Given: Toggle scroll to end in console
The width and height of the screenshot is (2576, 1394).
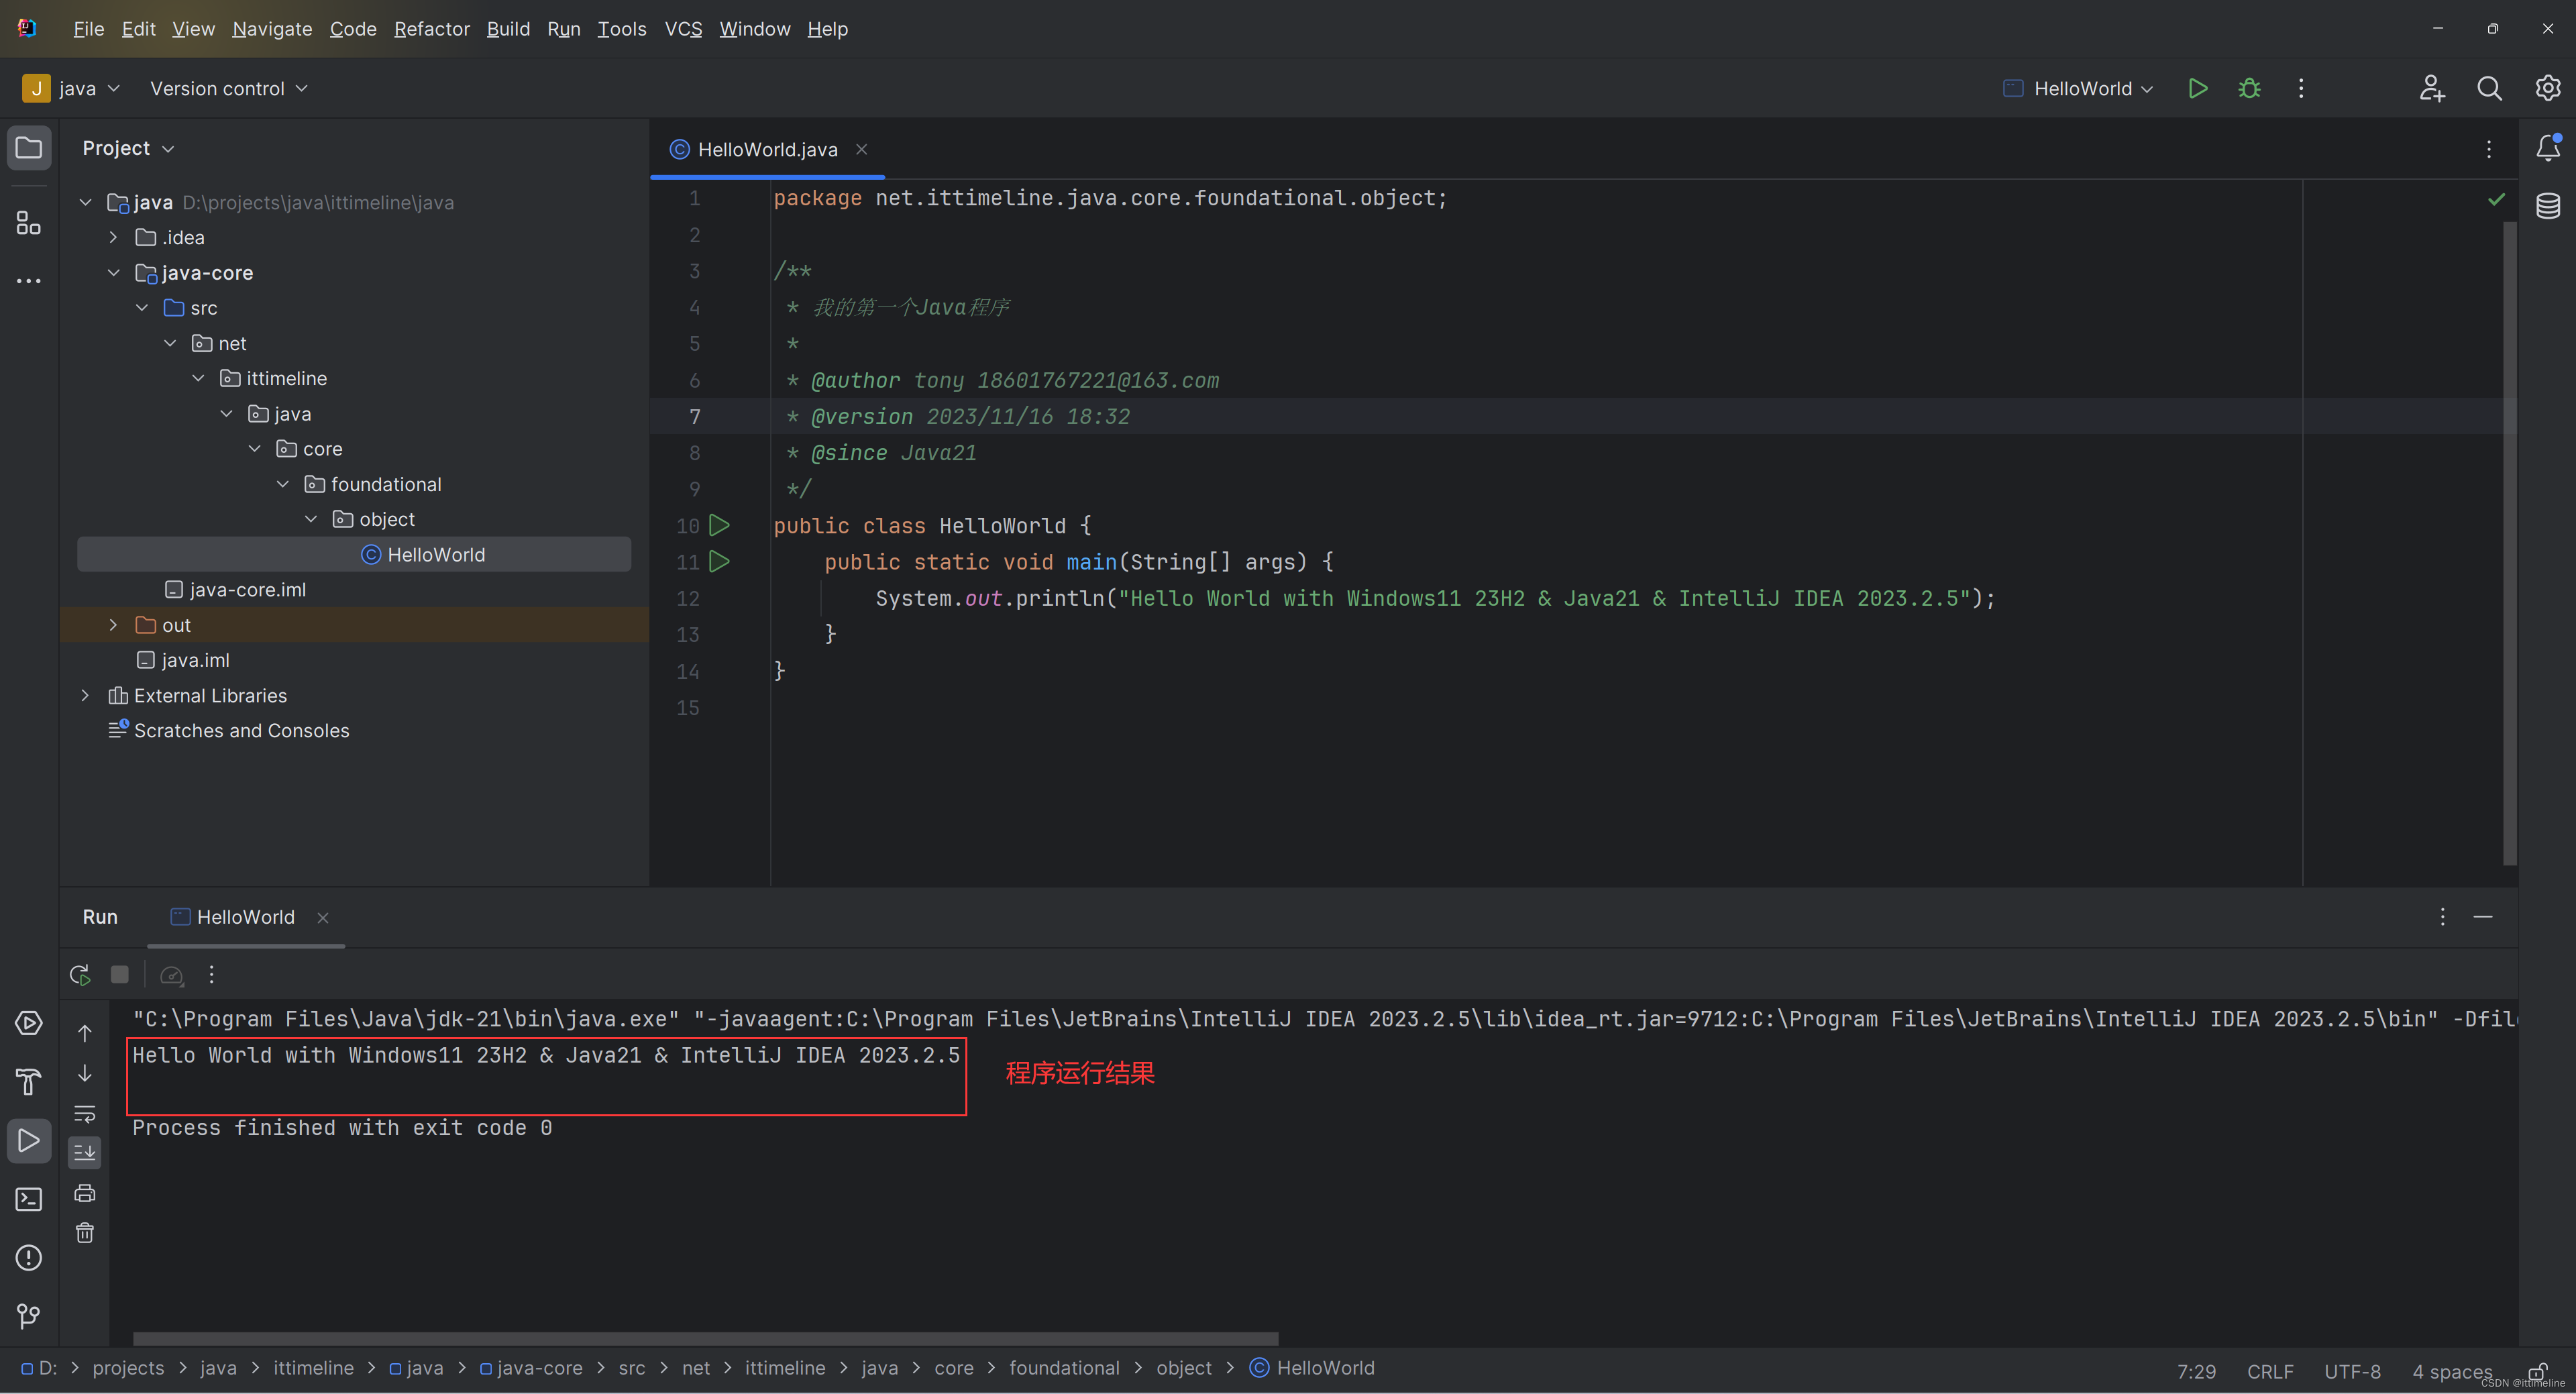Looking at the screenshot, I should click(85, 1152).
